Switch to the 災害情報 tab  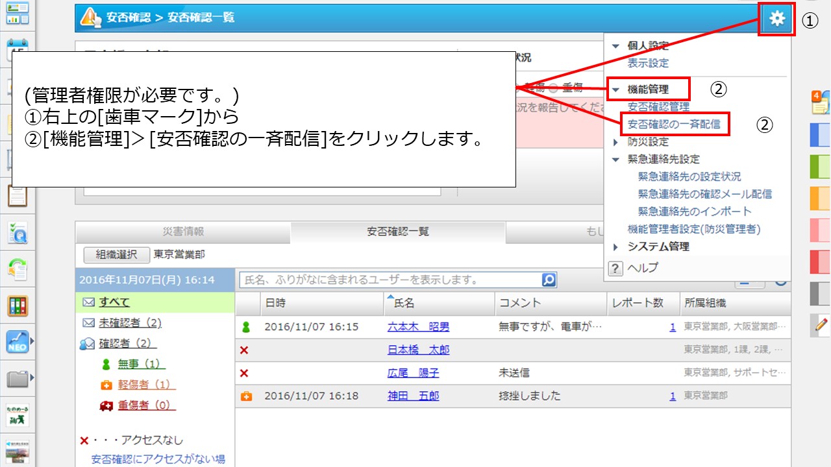pos(183,232)
